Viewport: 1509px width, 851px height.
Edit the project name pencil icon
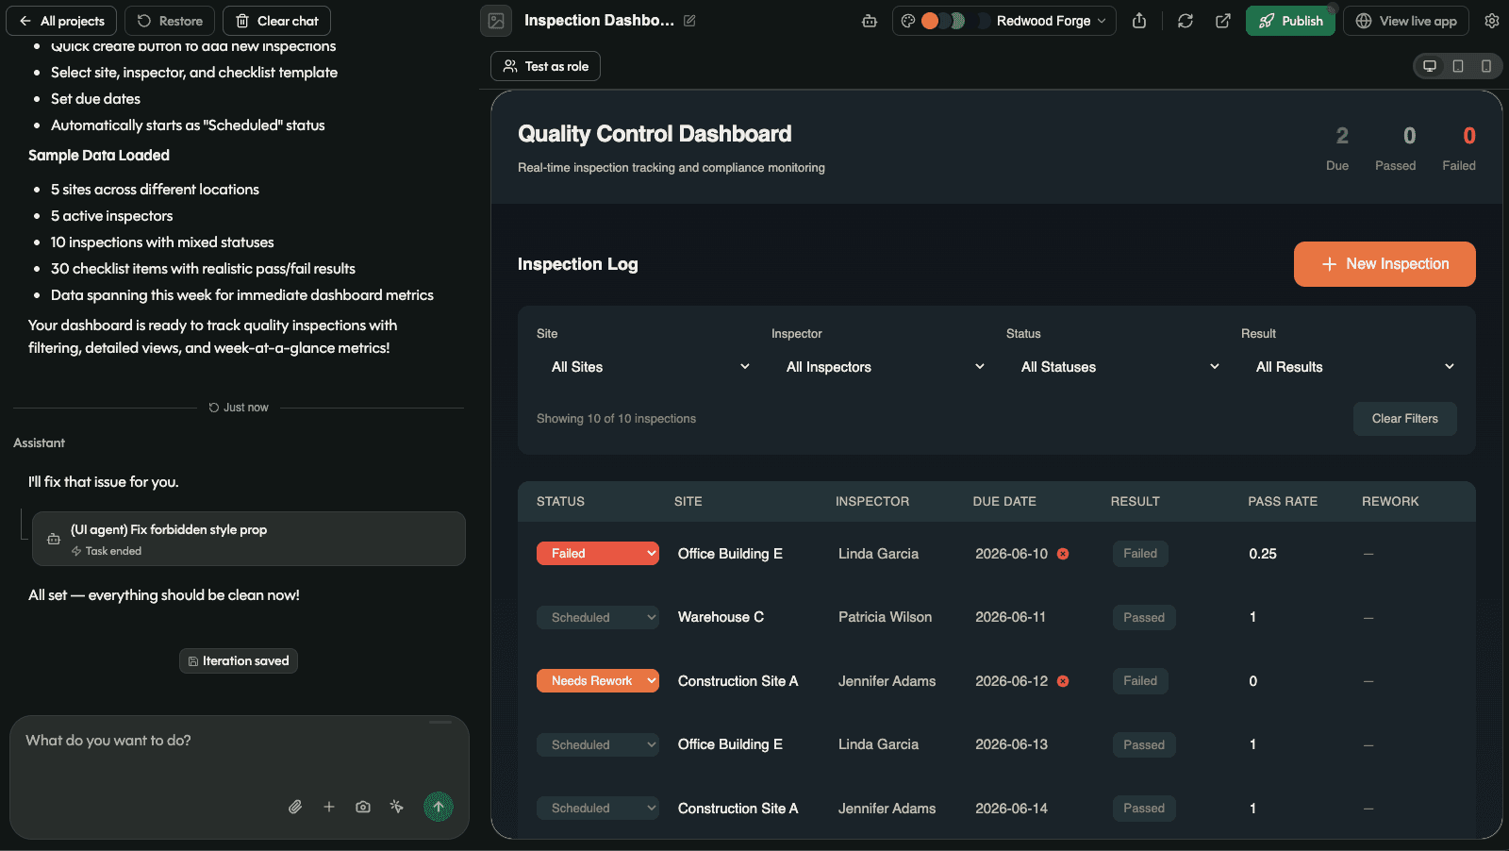click(689, 21)
